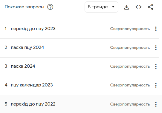Click Сверхпопулярность label in пасха 2024 row
Screen dimensions: 162x113
coord(130,66)
